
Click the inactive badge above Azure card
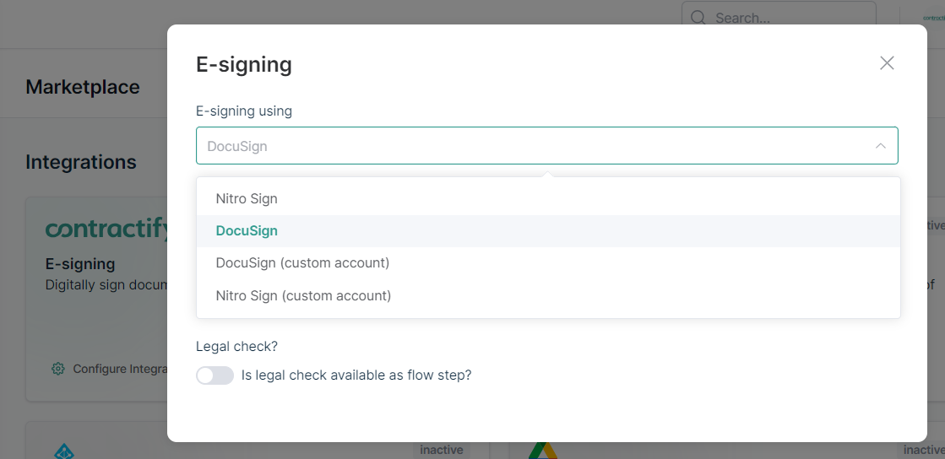tap(441, 450)
